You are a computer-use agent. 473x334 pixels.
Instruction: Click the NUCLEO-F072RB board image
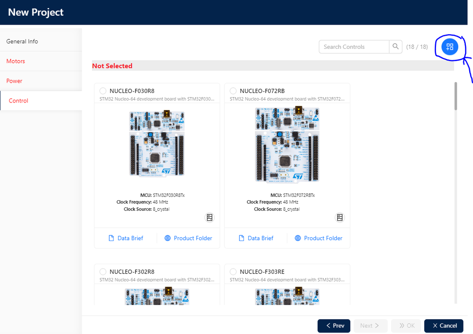point(287,144)
